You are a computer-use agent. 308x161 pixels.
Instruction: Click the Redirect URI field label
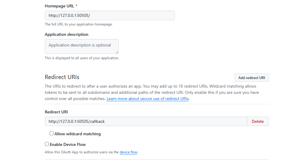coord(56,112)
